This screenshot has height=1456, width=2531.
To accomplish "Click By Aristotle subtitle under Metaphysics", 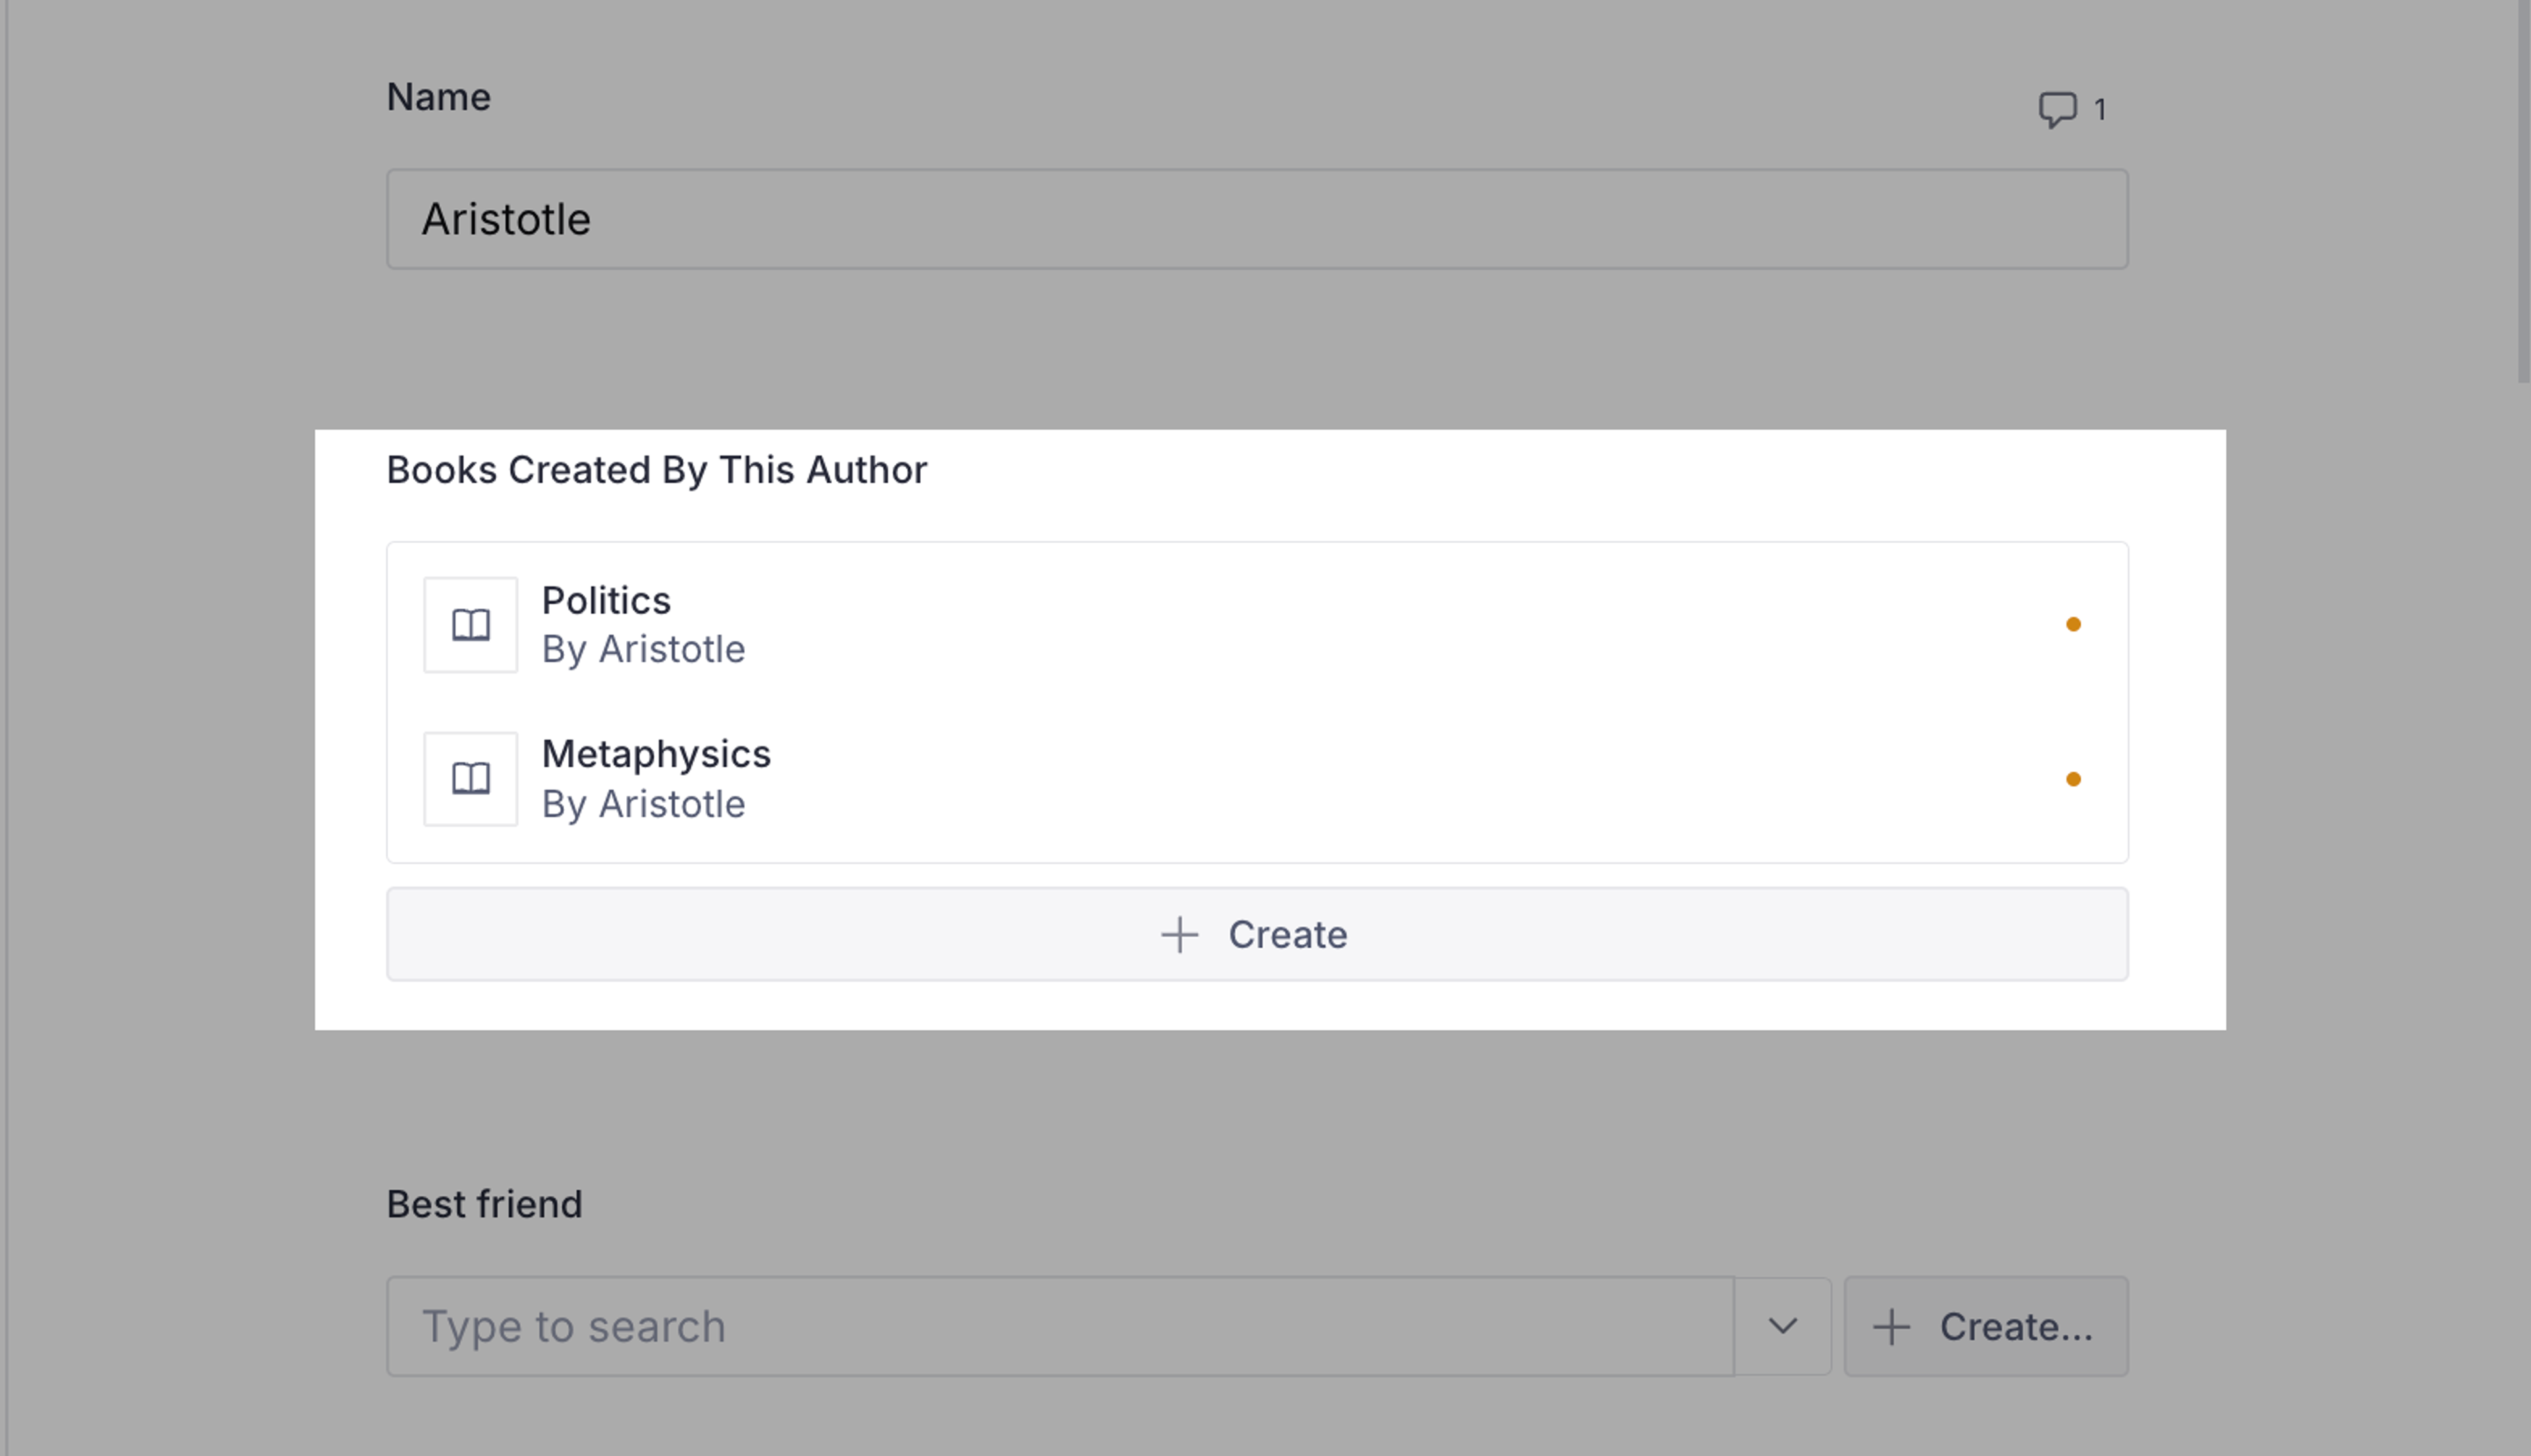I will point(643,805).
